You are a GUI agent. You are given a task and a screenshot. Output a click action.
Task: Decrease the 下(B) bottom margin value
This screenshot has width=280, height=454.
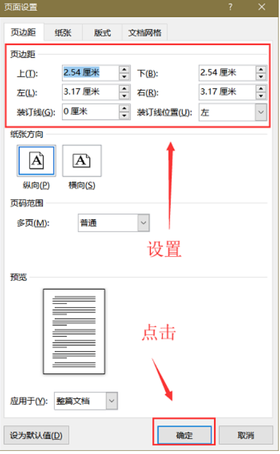coord(261,76)
